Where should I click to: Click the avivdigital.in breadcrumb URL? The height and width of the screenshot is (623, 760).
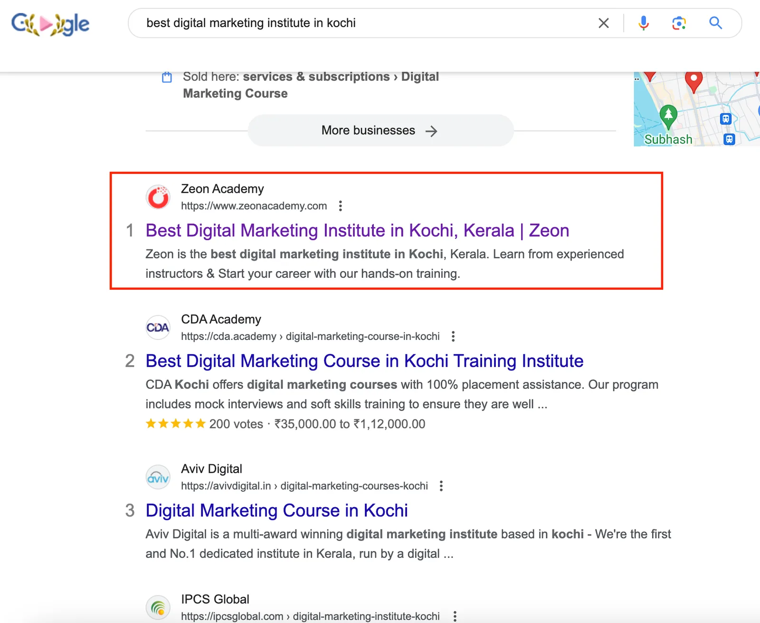pyautogui.click(x=304, y=486)
